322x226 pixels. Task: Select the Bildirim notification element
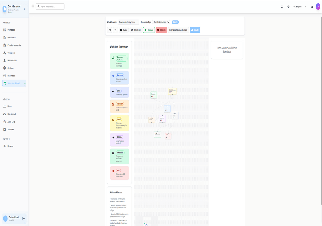click(x=119, y=139)
